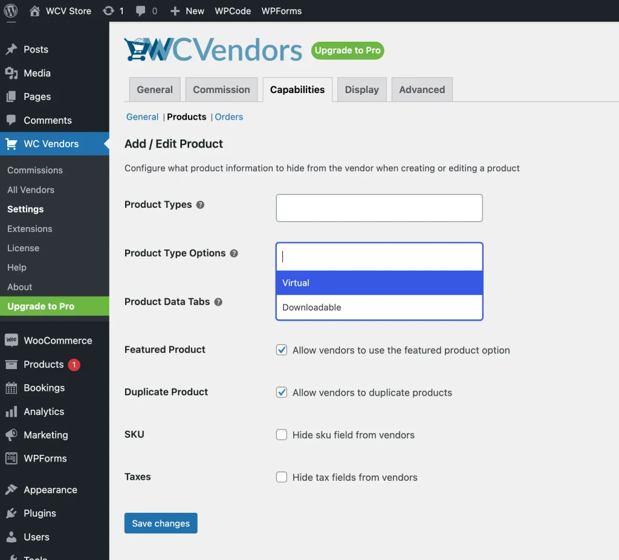Click the Bookings calendar icon

11,388
